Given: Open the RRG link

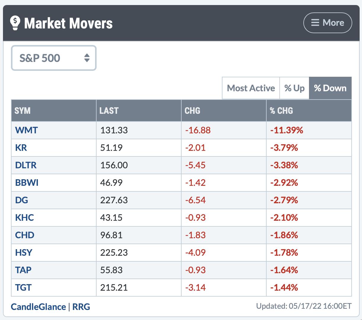Looking at the screenshot, I should pos(81,307).
